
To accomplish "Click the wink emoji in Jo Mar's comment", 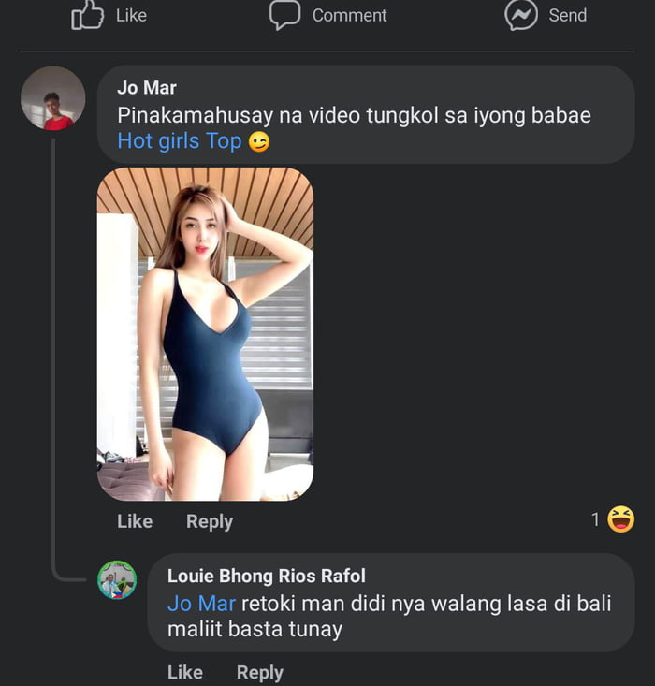I will pos(259,142).
